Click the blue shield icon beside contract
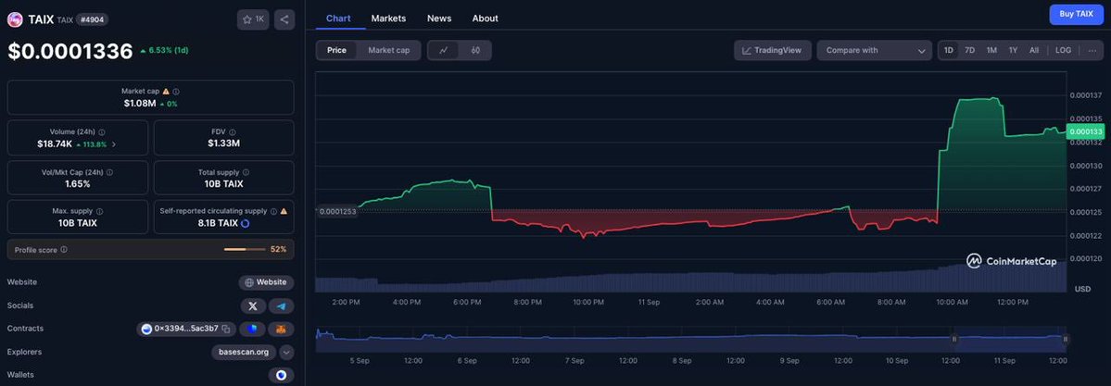 [x=252, y=329]
